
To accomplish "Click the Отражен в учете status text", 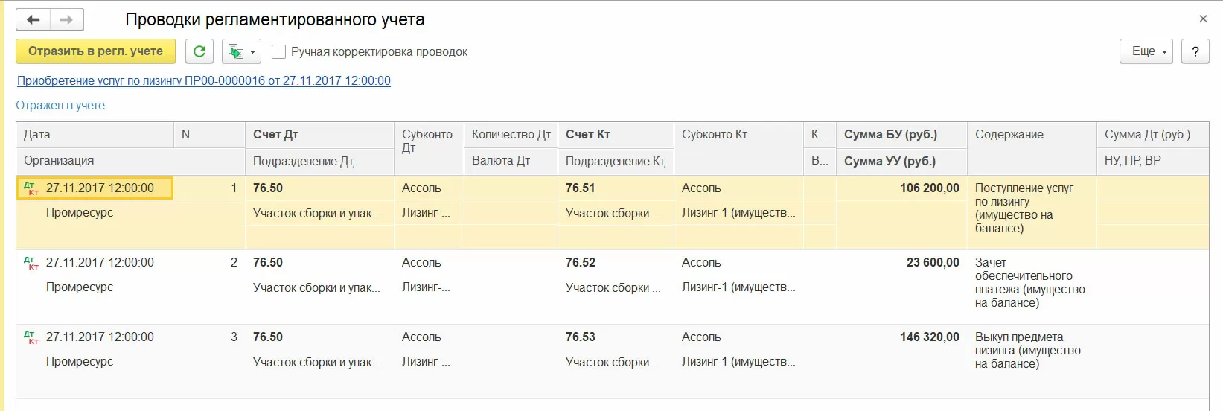I will pyautogui.click(x=60, y=106).
